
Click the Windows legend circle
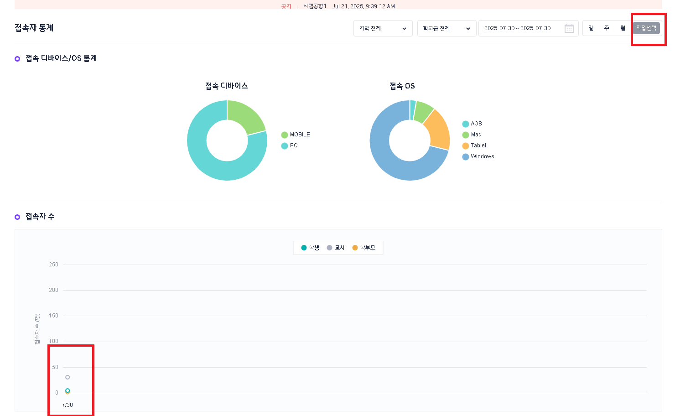click(x=465, y=156)
